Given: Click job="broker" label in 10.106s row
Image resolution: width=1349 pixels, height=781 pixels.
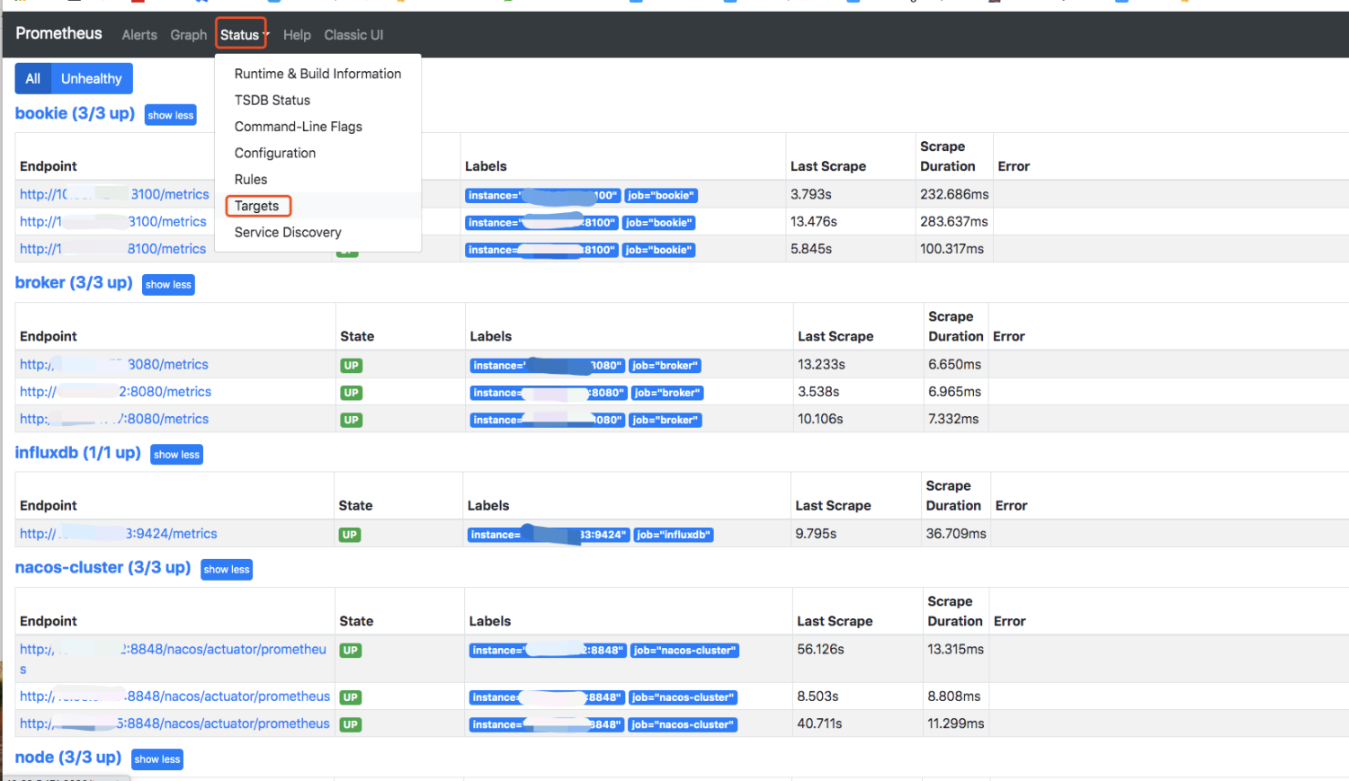Looking at the screenshot, I should tap(666, 420).
